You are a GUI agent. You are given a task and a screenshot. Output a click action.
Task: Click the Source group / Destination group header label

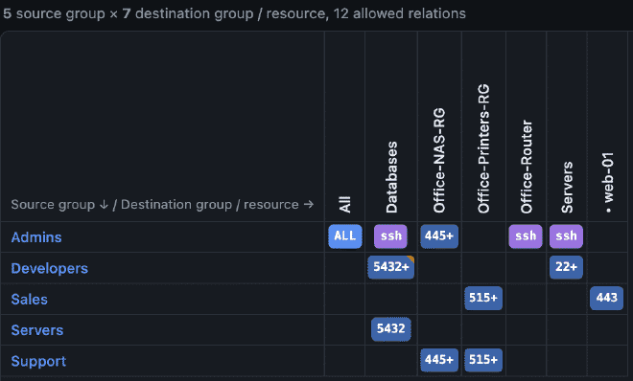pos(162,205)
